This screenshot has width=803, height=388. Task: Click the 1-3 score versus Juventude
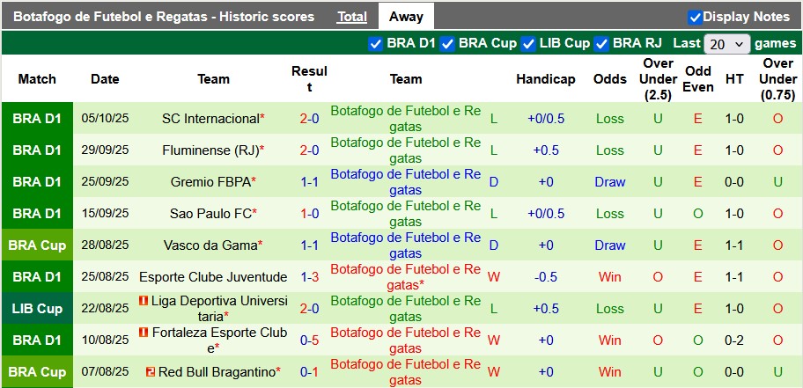309,277
